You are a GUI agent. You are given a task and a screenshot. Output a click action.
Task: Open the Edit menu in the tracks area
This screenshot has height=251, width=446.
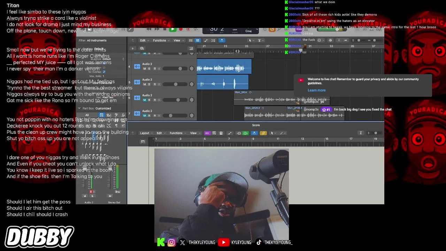tap(144, 40)
